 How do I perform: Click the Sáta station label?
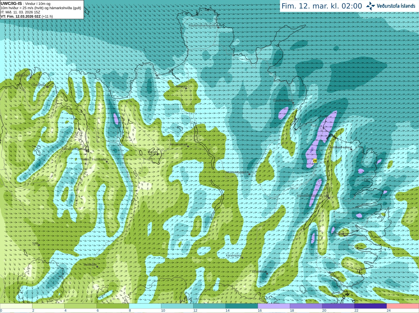[35, 243]
